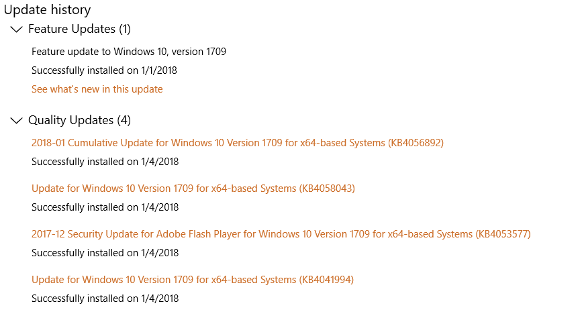Click the version 1709 feature update title
This screenshot has height=322, width=580.
(x=128, y=52)
